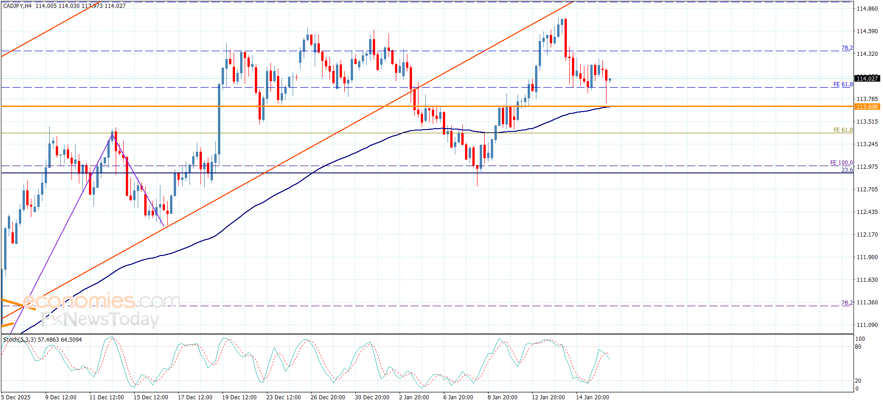The width and height of the screenshot is (883, 403).
Task: Select the 23.6 Fibonacci retracement label
Action: coord(847,170)
